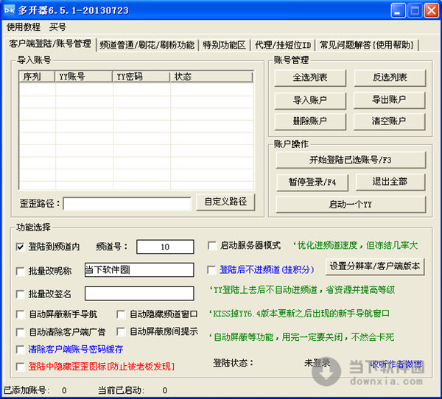
Task: Minimize the 多开器 window
Action: coord(398,11)
